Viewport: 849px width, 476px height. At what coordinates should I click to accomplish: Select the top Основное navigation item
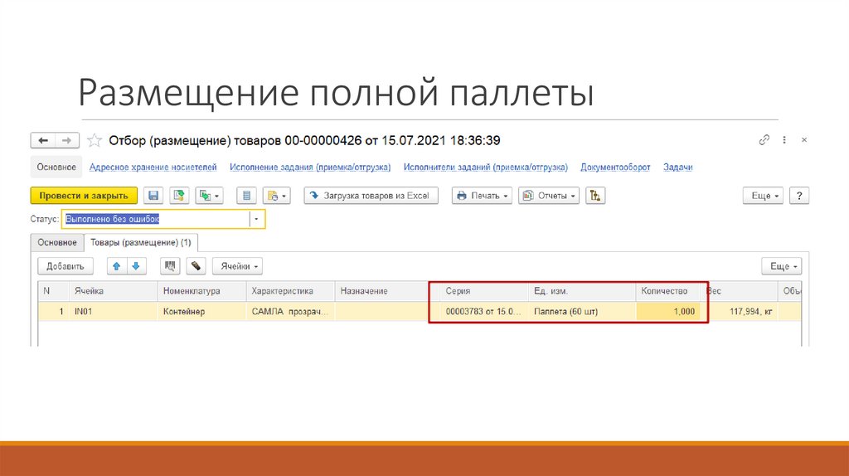pyautogui.click(x=56, y=168)
